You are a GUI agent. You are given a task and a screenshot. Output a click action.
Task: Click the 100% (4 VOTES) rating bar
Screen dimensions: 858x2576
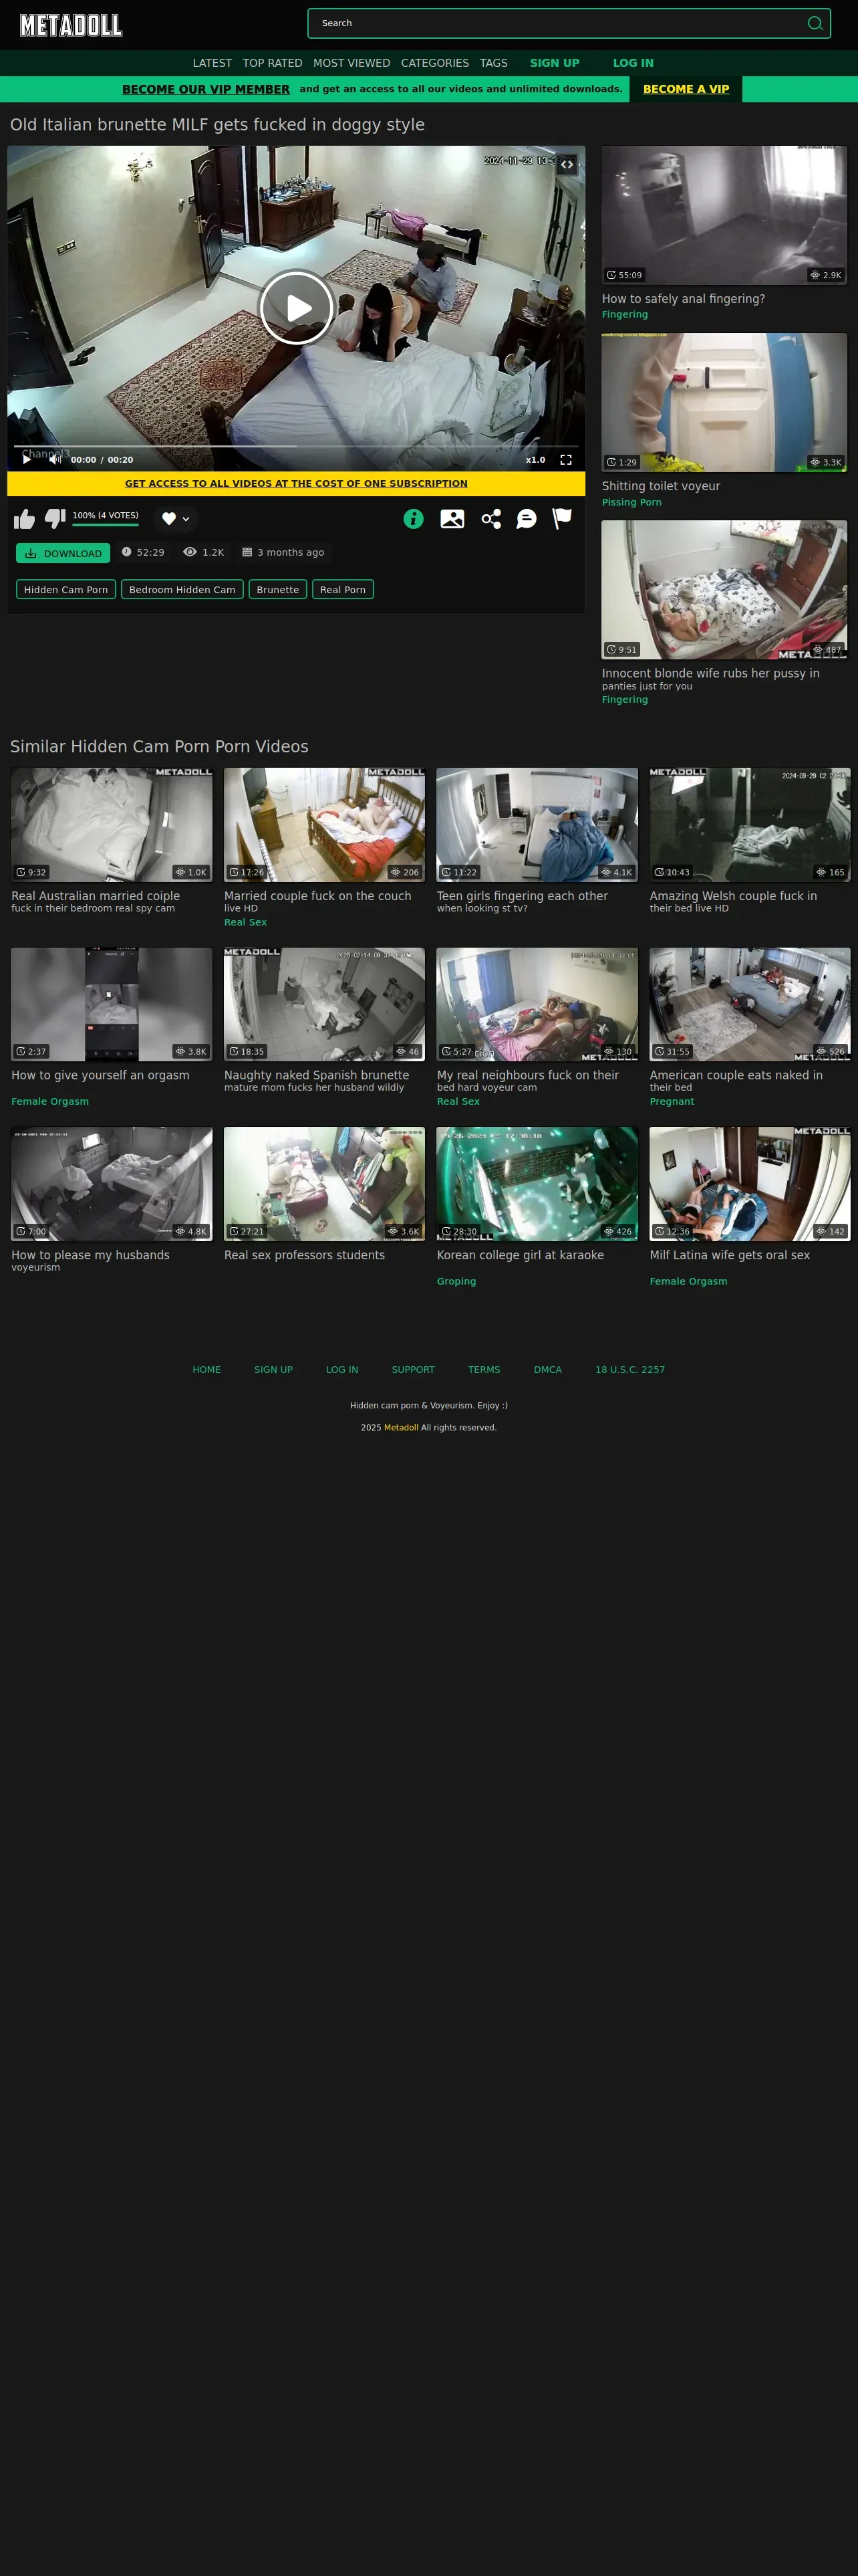tap(106, 518)
